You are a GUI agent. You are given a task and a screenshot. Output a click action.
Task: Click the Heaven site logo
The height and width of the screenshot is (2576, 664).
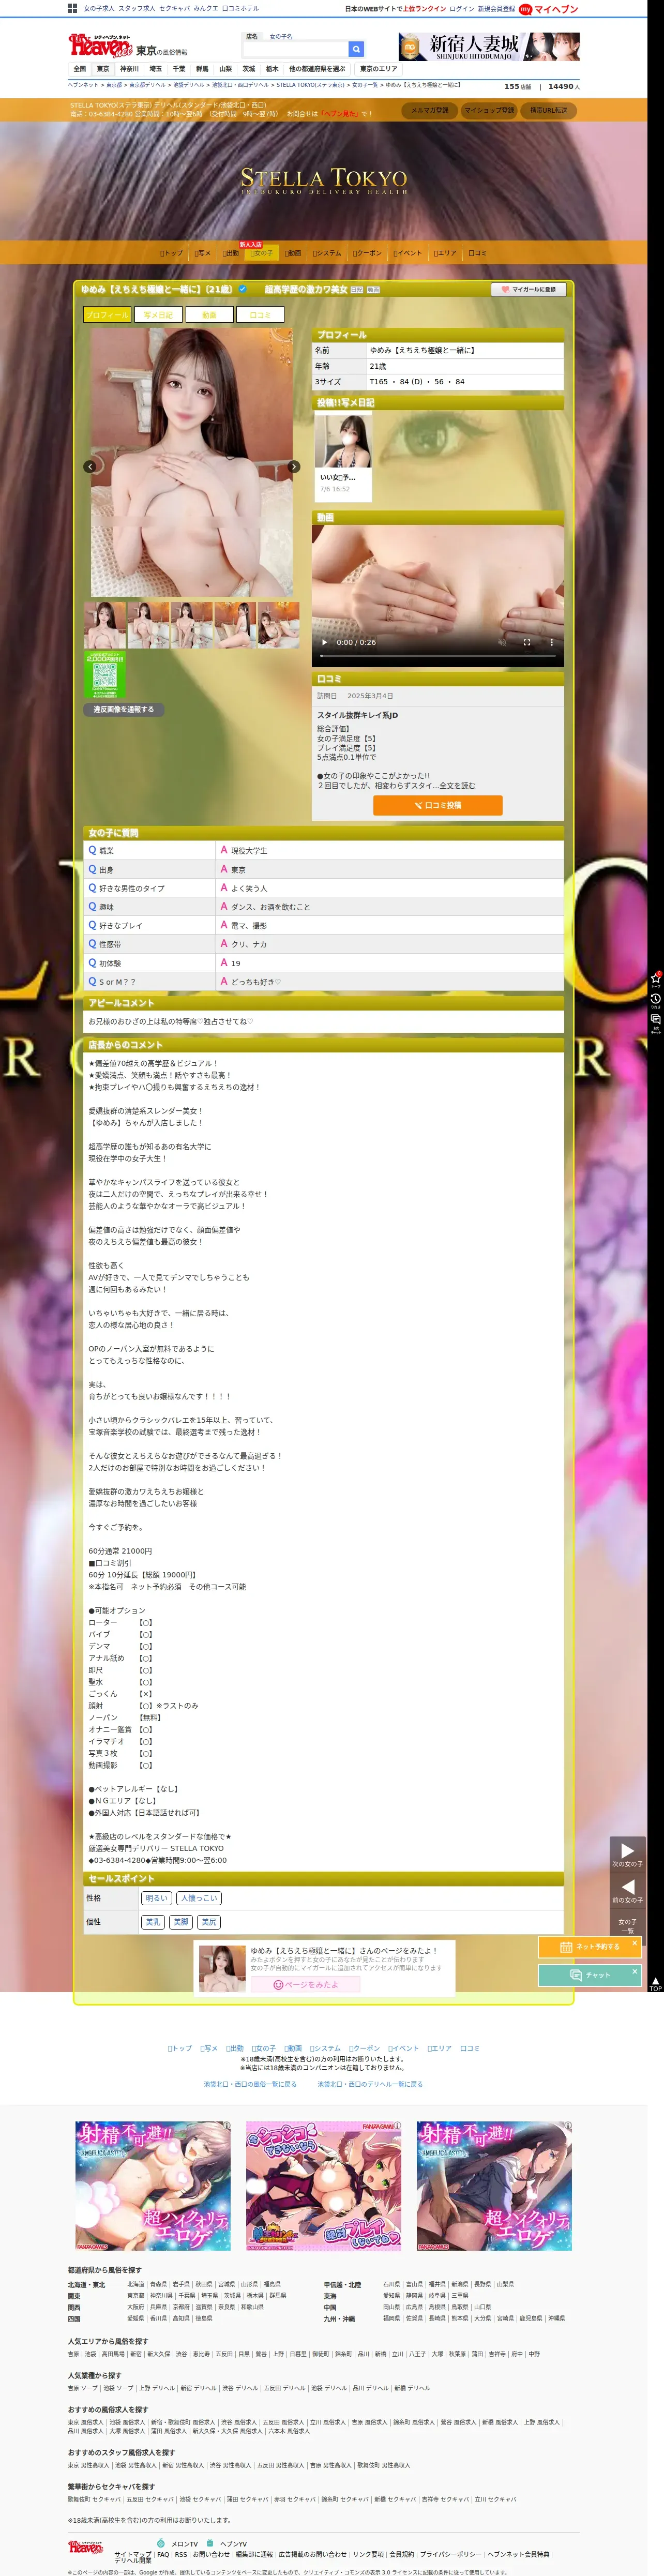(x=100, y=46)
